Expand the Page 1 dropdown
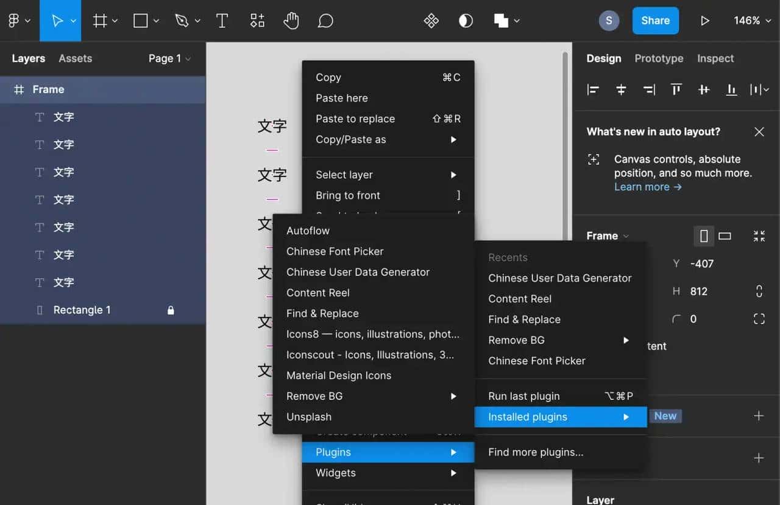 coord(169,58)
